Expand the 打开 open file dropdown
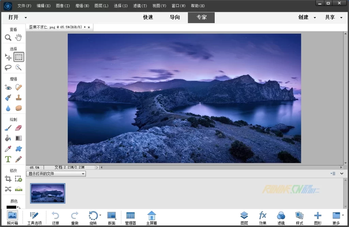This screenshot has width=349, height=227. pyautogui.click(x=26, y=18)
